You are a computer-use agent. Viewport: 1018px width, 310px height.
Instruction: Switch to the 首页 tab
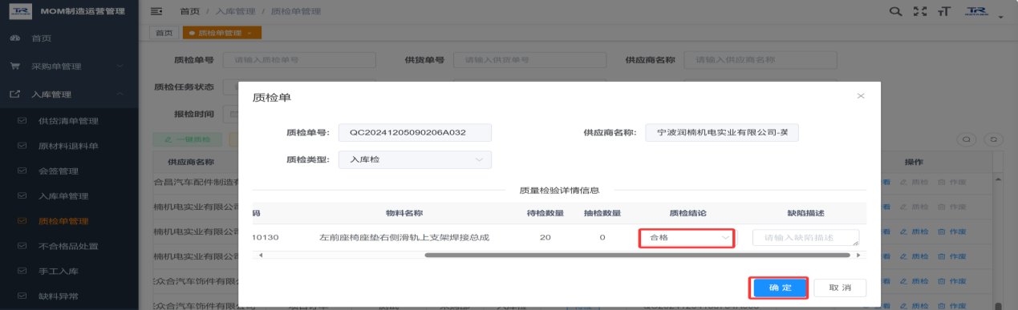tap(164, 33)
